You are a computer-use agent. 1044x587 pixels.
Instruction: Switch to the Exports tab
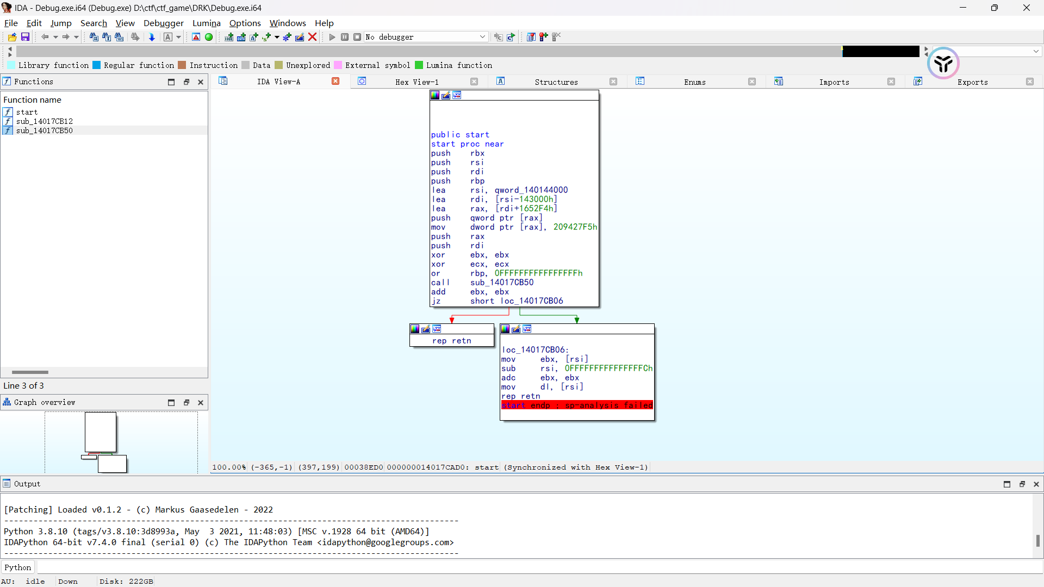point(973,82)
